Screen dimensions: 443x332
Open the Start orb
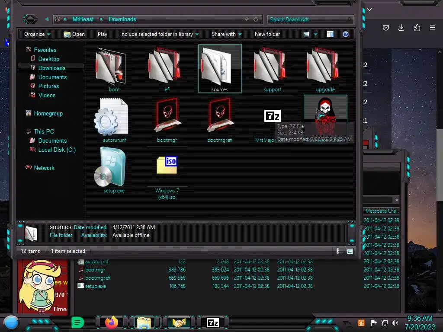tap(11, 322)
